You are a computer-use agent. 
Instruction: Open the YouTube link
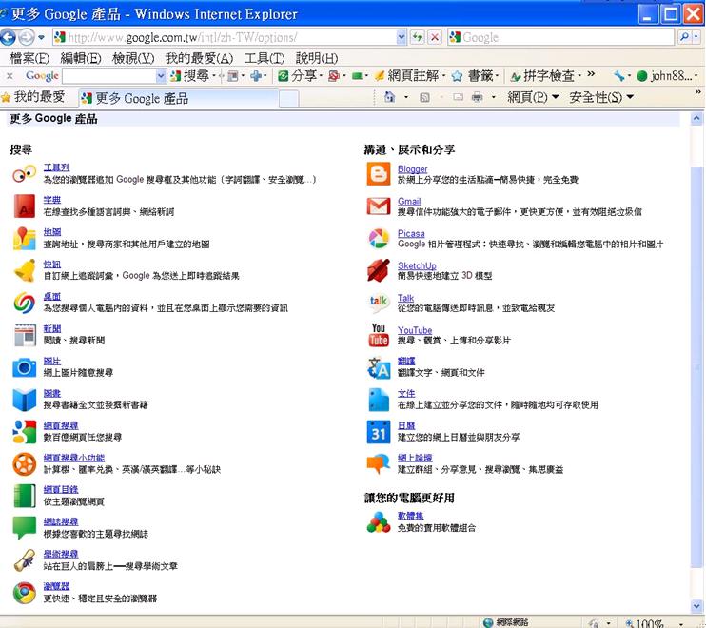click(x=415, y=330)
